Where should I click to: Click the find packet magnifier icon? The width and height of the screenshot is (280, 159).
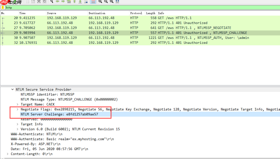tap(52, 2)
